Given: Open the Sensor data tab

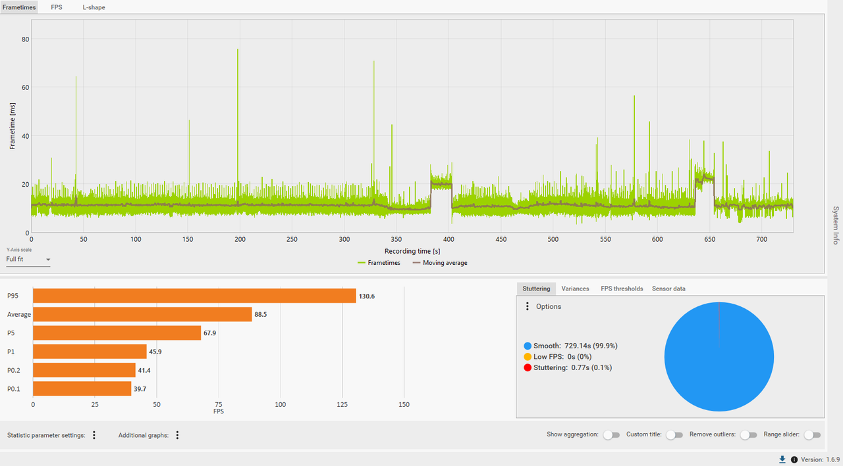Looking at the screenshot, I should (668, 289).
